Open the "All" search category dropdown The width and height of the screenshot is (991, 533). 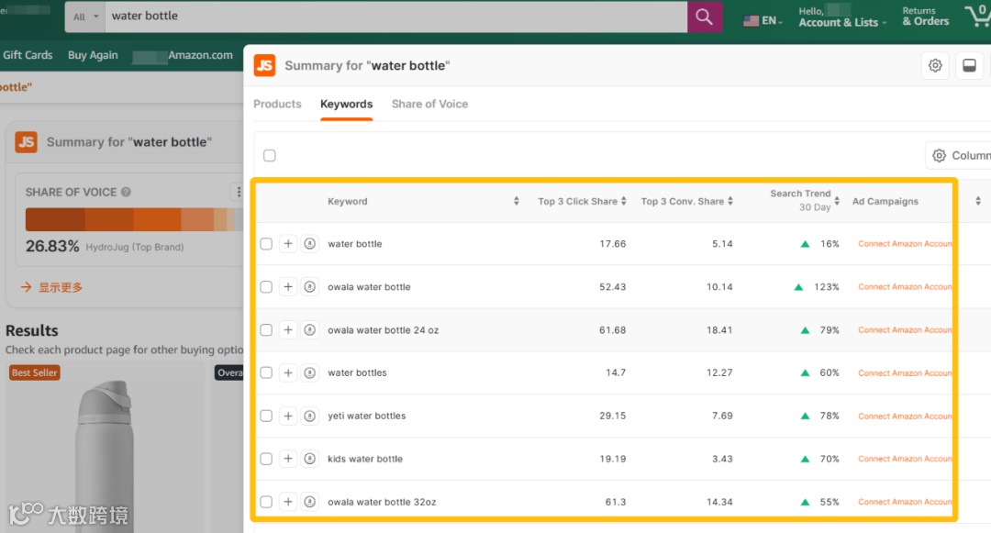pyautogui.click(x=85, y=17)
